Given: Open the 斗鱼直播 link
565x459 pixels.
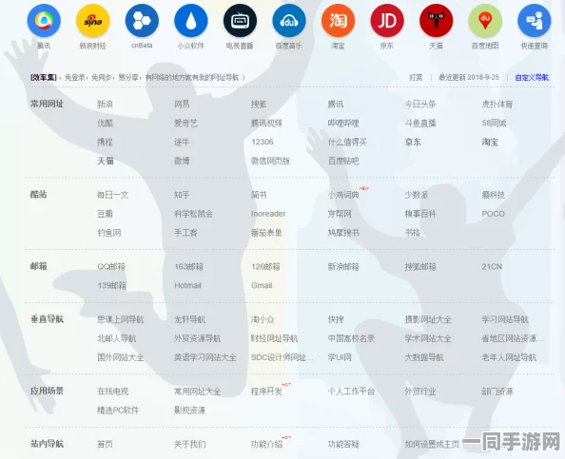Looking at the screenshot, I should [x=420, y=124].
